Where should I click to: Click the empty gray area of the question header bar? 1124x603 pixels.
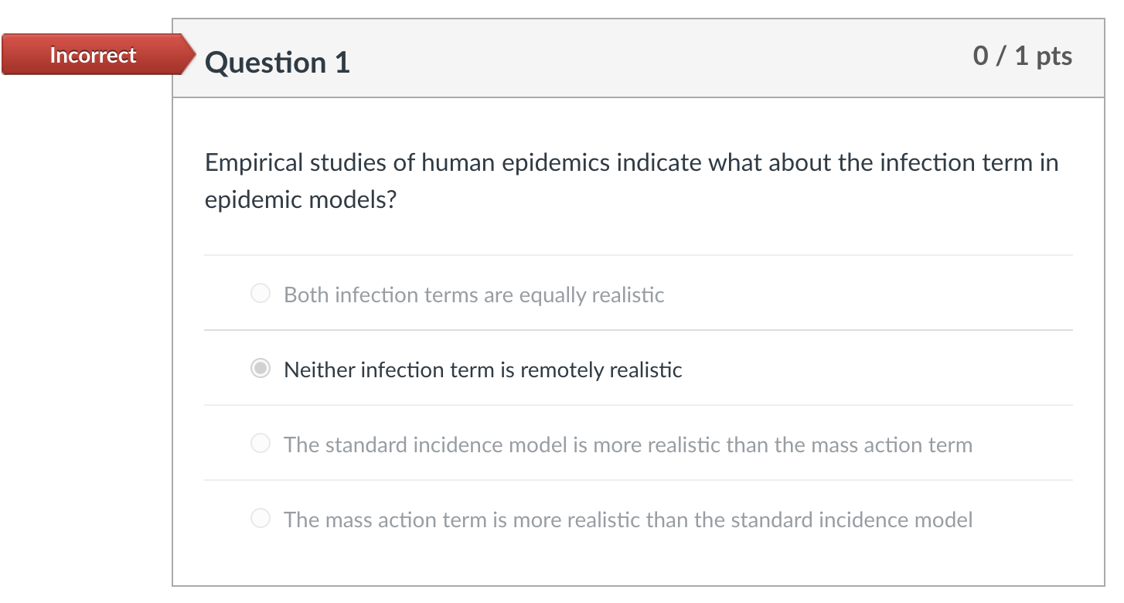coord(657,59)
